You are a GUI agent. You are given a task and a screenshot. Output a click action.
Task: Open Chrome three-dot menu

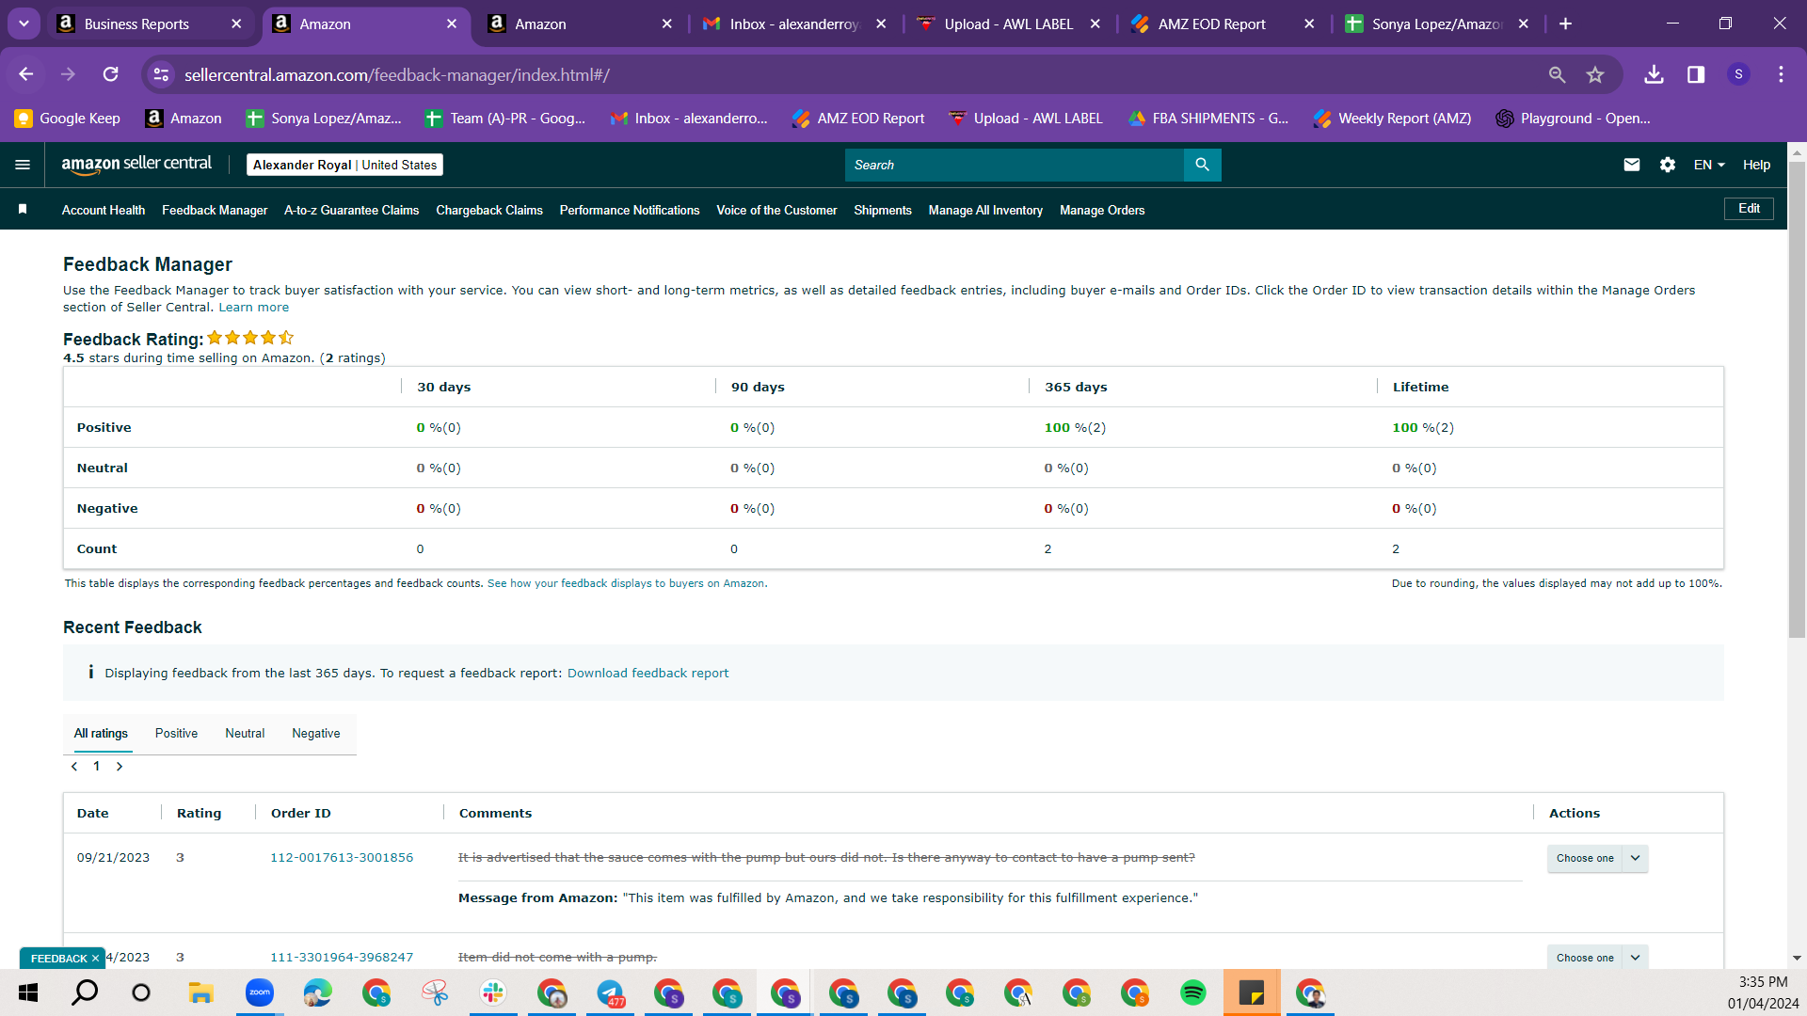pyautogui.click(x=1781, y=74)
